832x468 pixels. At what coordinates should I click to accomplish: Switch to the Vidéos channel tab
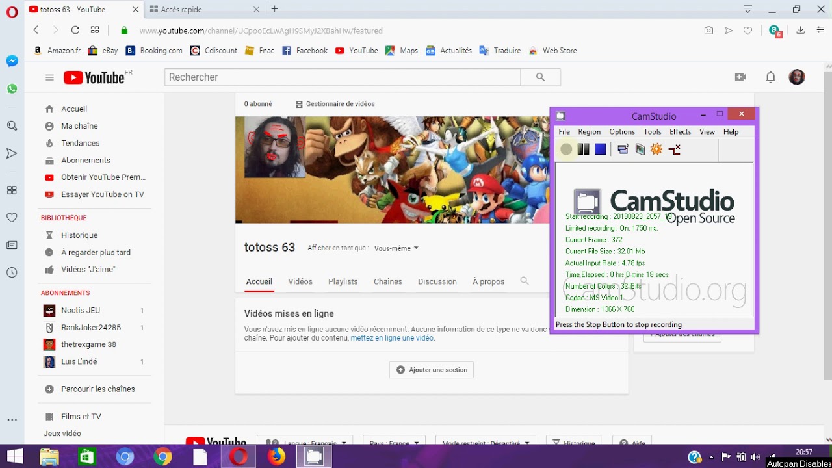[x=300, y=281]
